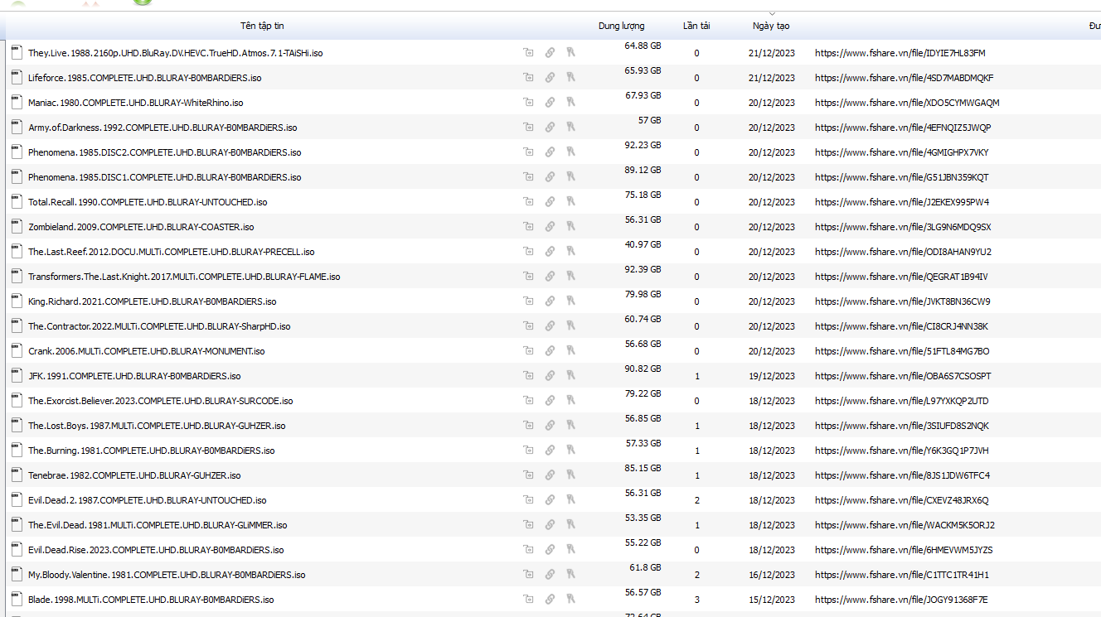Click link icon for Transformers.The.Last.Knight file
Viewport: 1101px width, 617px height.
(x=550, y=277)
